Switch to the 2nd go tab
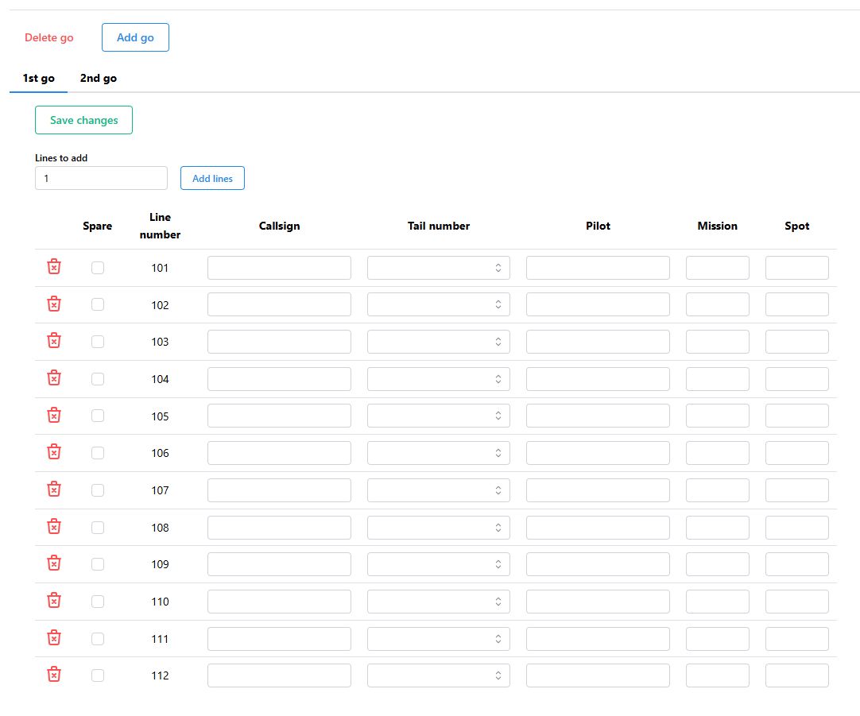This screenshot has width=860, height=716. point(99,79)
